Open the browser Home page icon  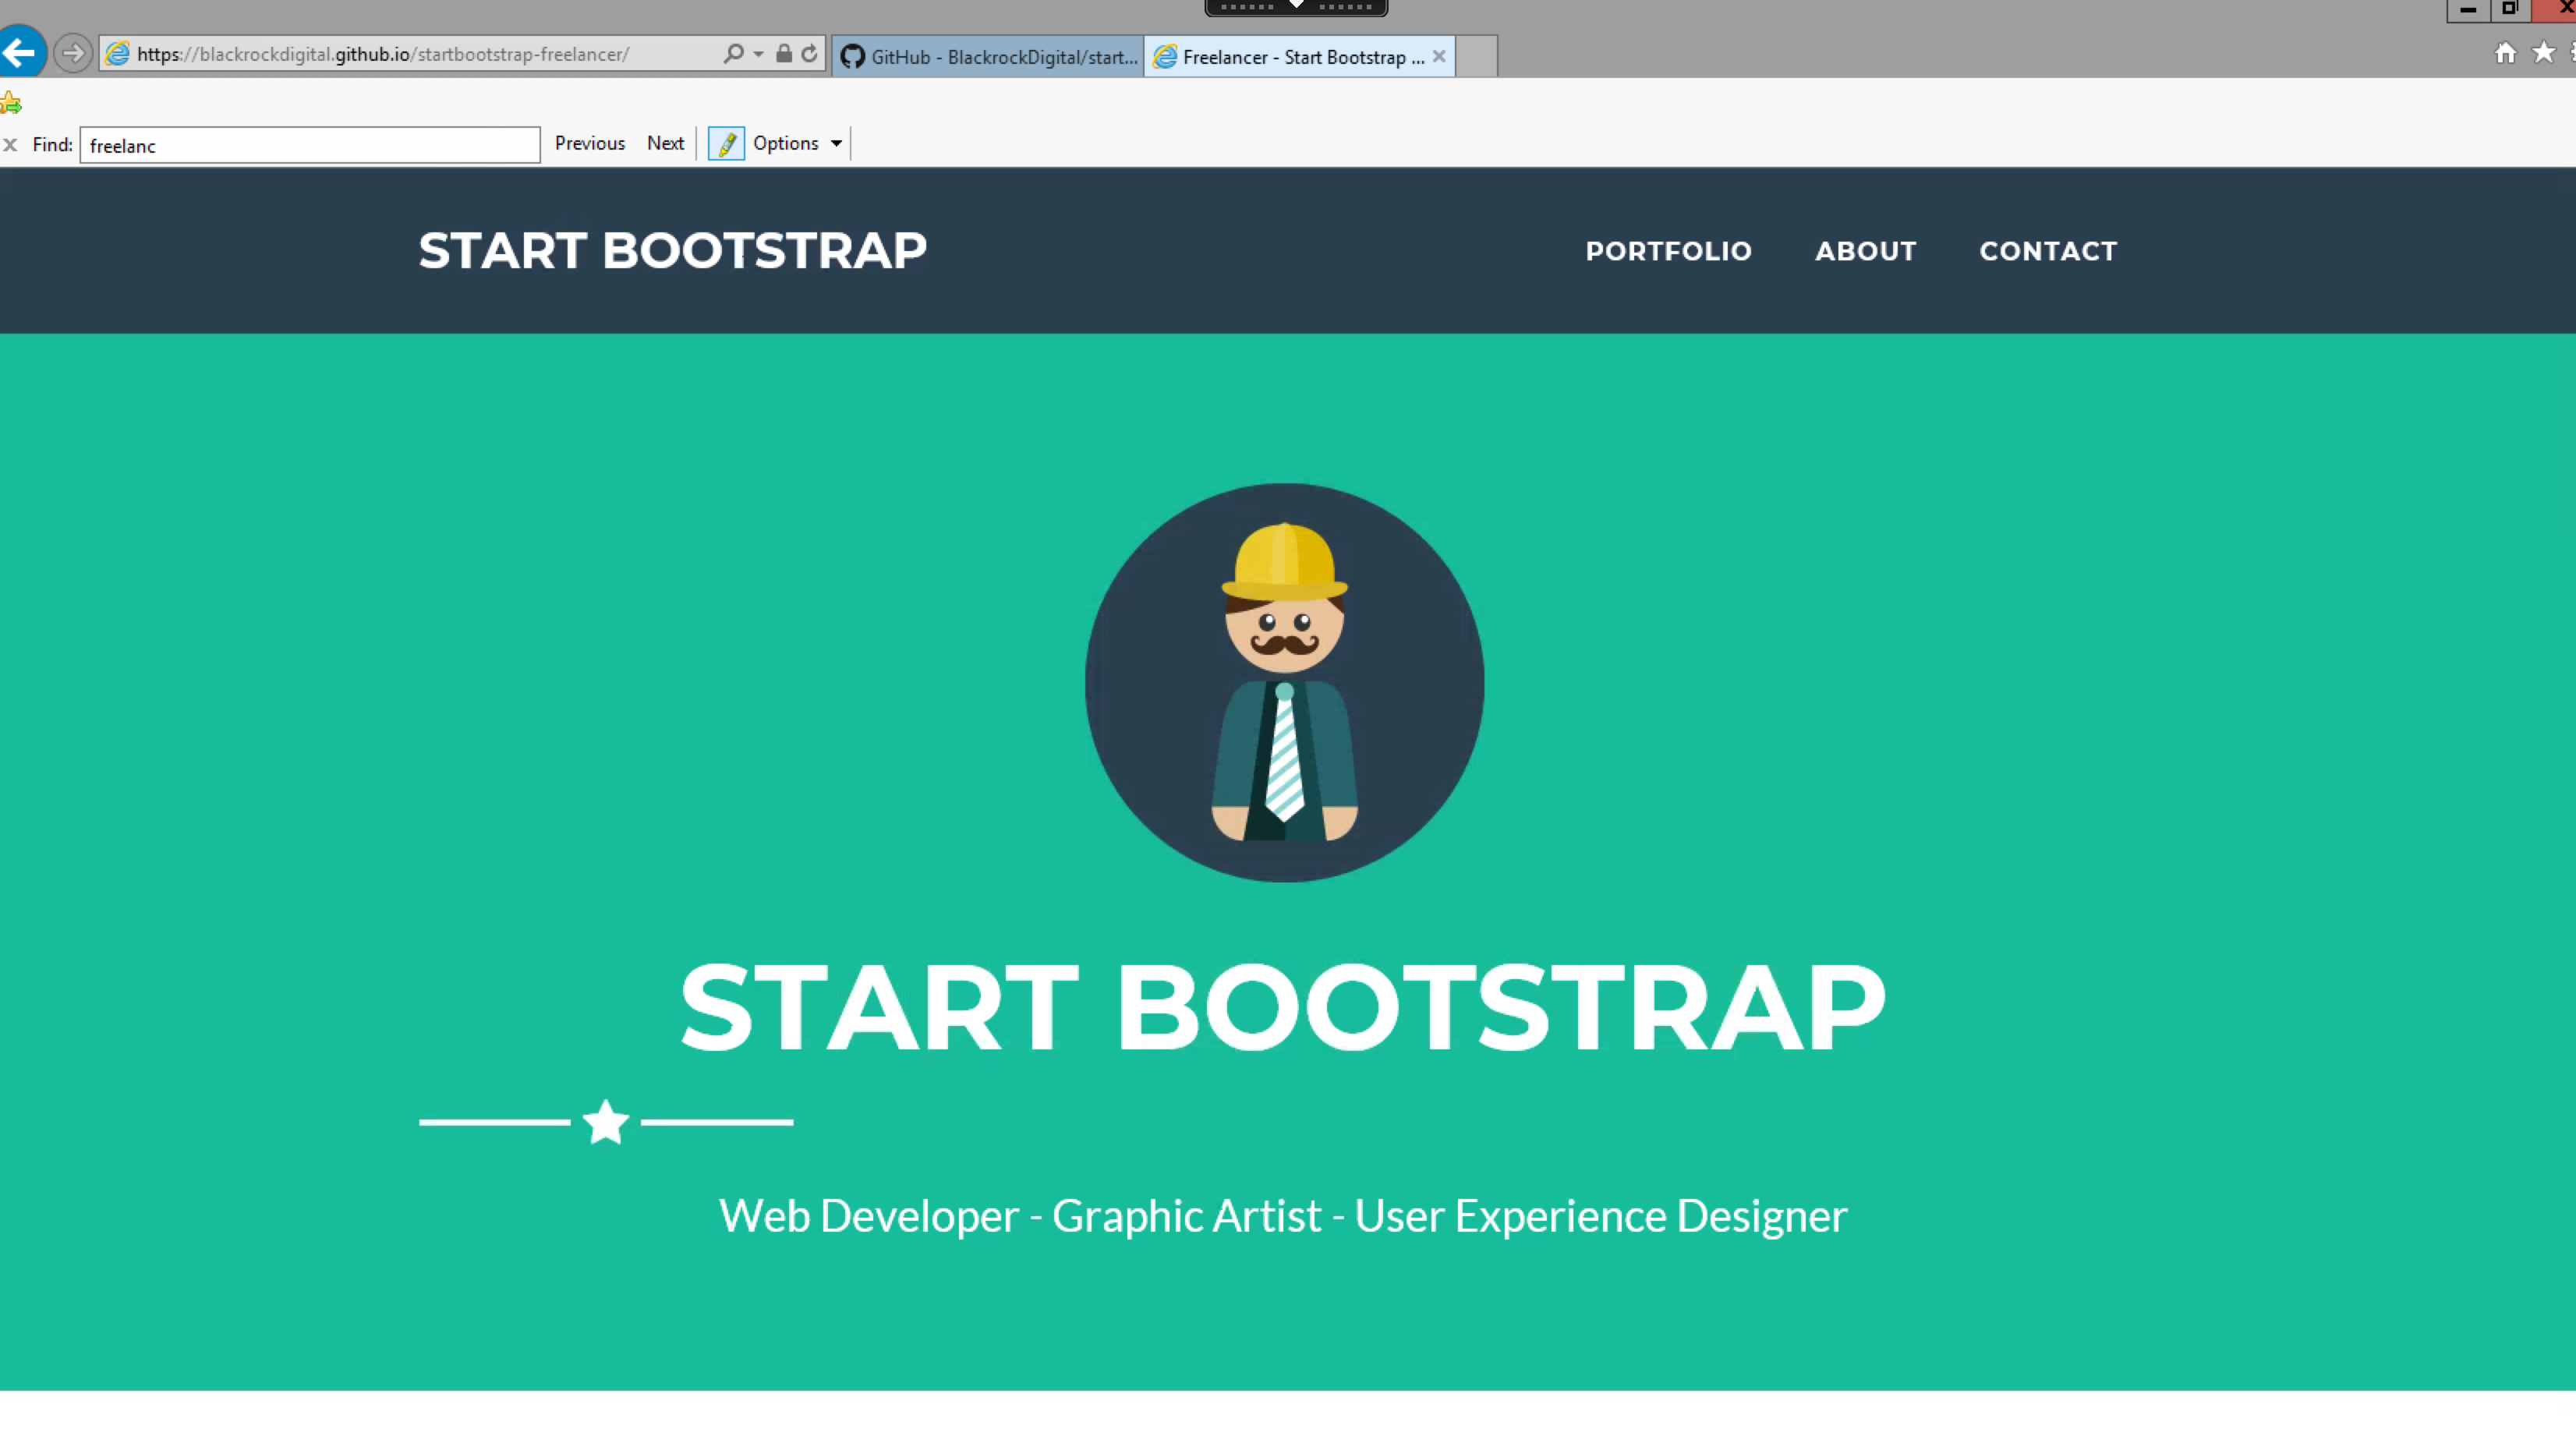[x=2506, y=53]
